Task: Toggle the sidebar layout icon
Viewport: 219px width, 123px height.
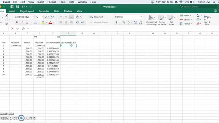Action: (x=12, y=6)
